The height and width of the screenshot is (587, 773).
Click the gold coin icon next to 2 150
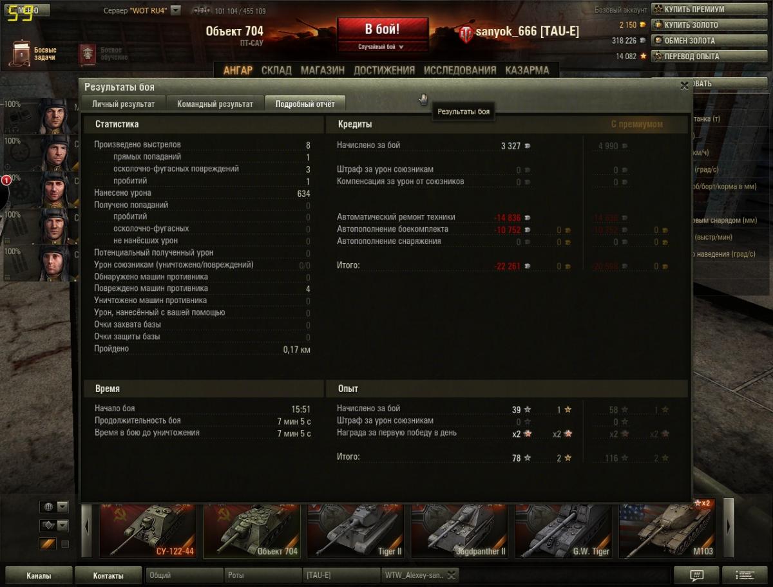pyautogui.click(x=643, y=25)
